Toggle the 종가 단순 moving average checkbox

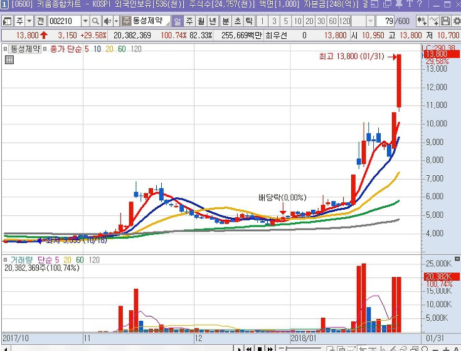point(45,49)
